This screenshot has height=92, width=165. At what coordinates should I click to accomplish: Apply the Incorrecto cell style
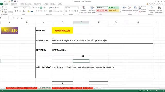click(102, 10)
